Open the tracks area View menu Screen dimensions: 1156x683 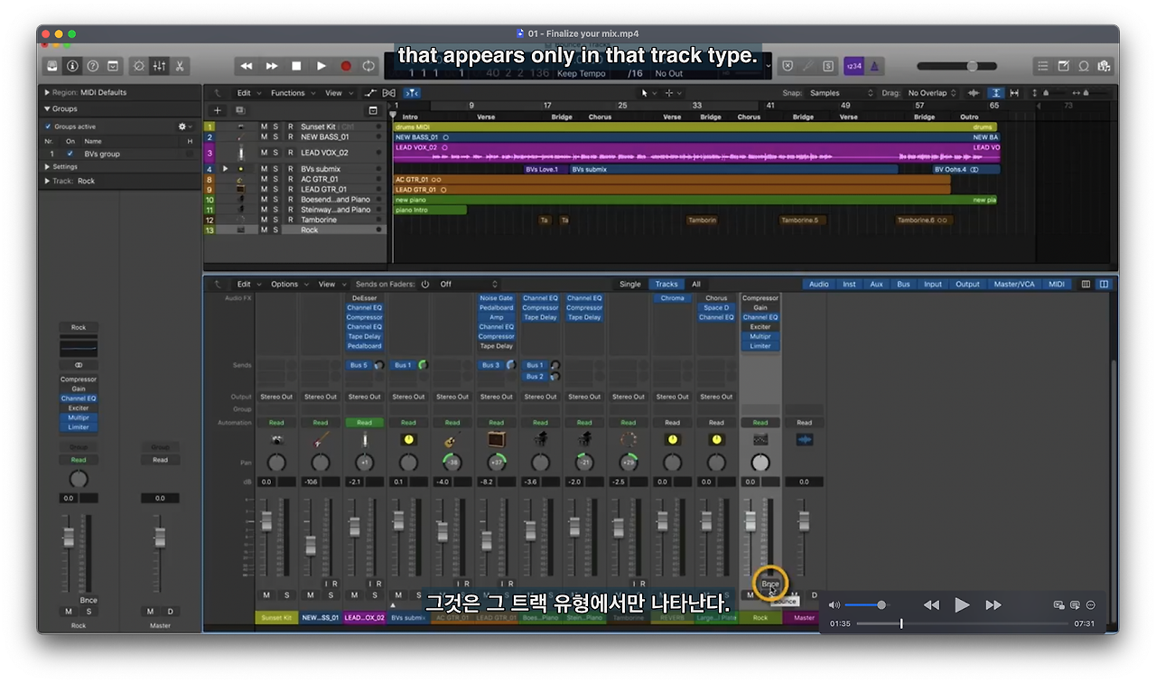[x=338, y=93]
